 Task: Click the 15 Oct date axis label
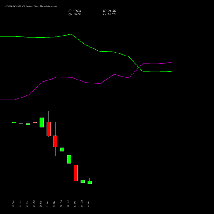[x=89, y=204]
